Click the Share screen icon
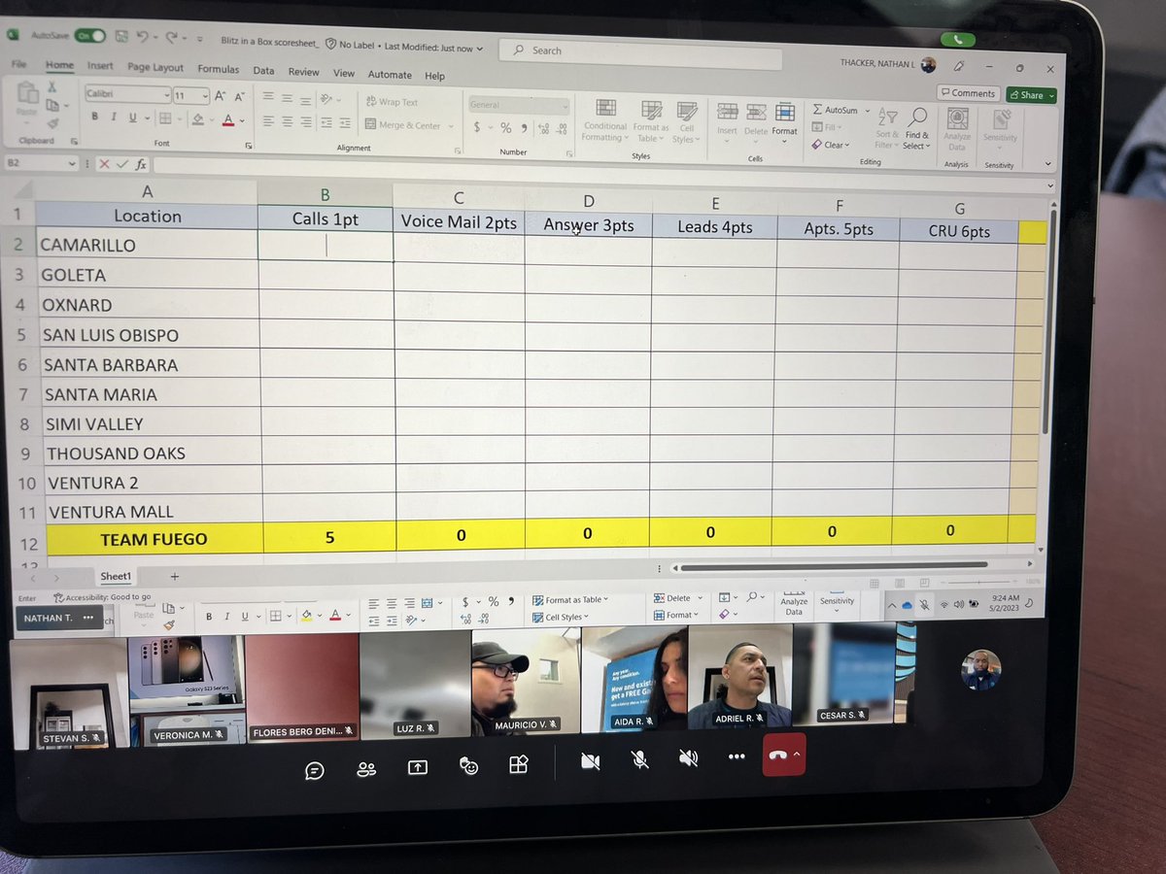 [x=418, y=767]
